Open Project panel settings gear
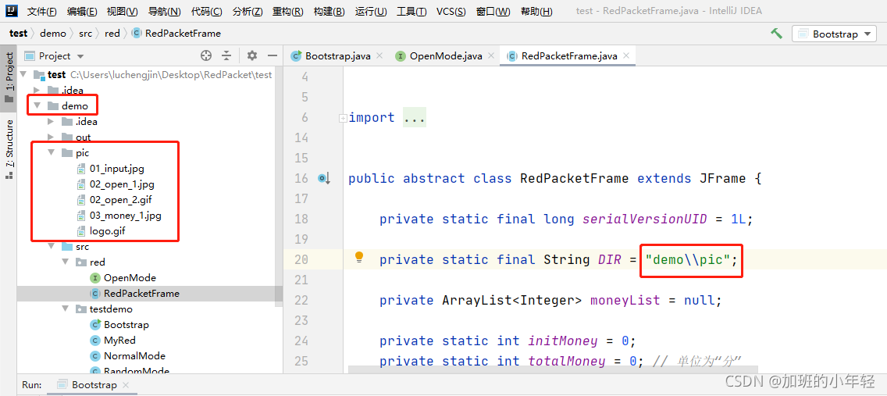Screen dimensions: 887x396 [x=252, y=55]
